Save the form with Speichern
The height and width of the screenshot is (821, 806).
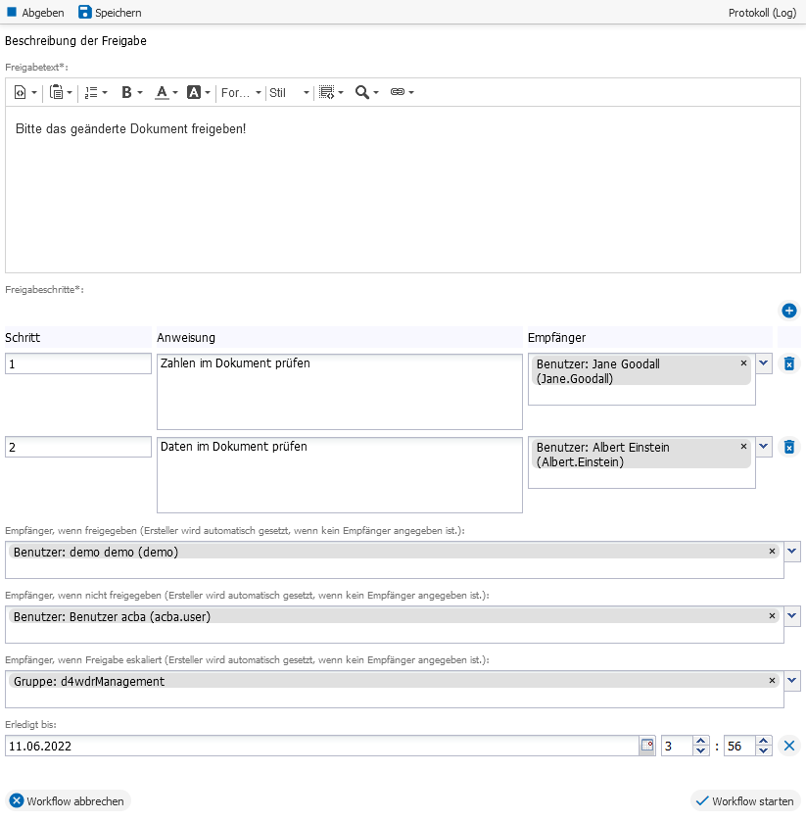coord(110,12)
